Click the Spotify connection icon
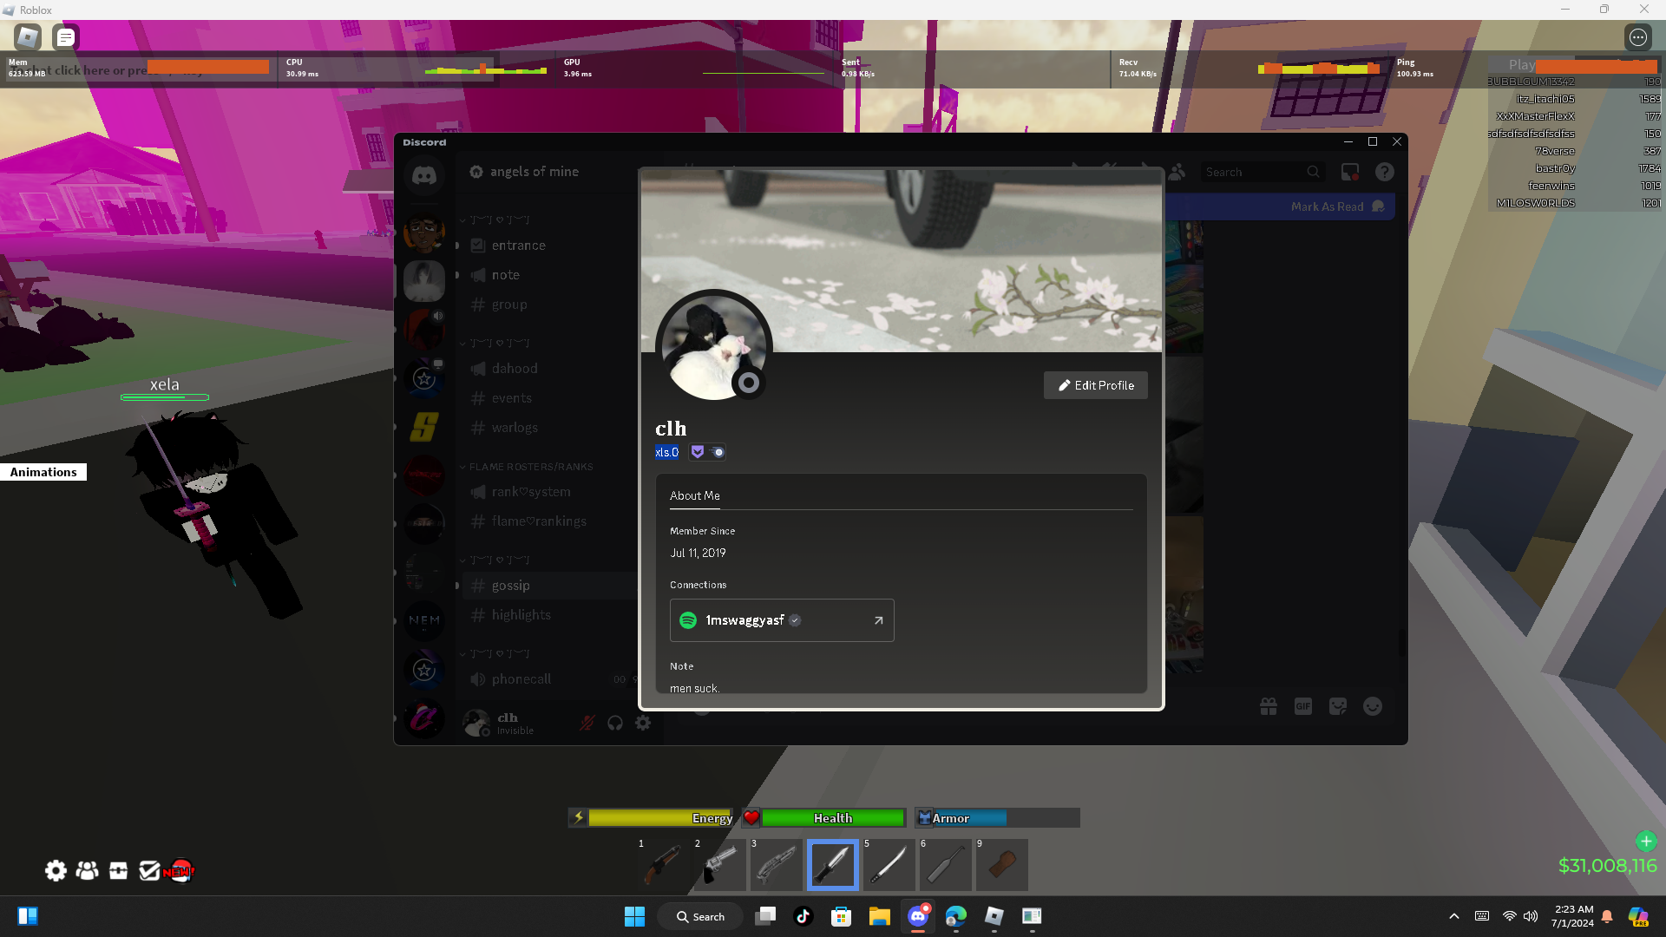 point(688,620)
